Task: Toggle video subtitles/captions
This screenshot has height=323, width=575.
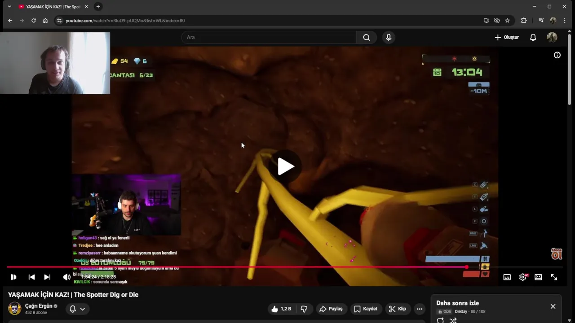Action: coord(507,277)
